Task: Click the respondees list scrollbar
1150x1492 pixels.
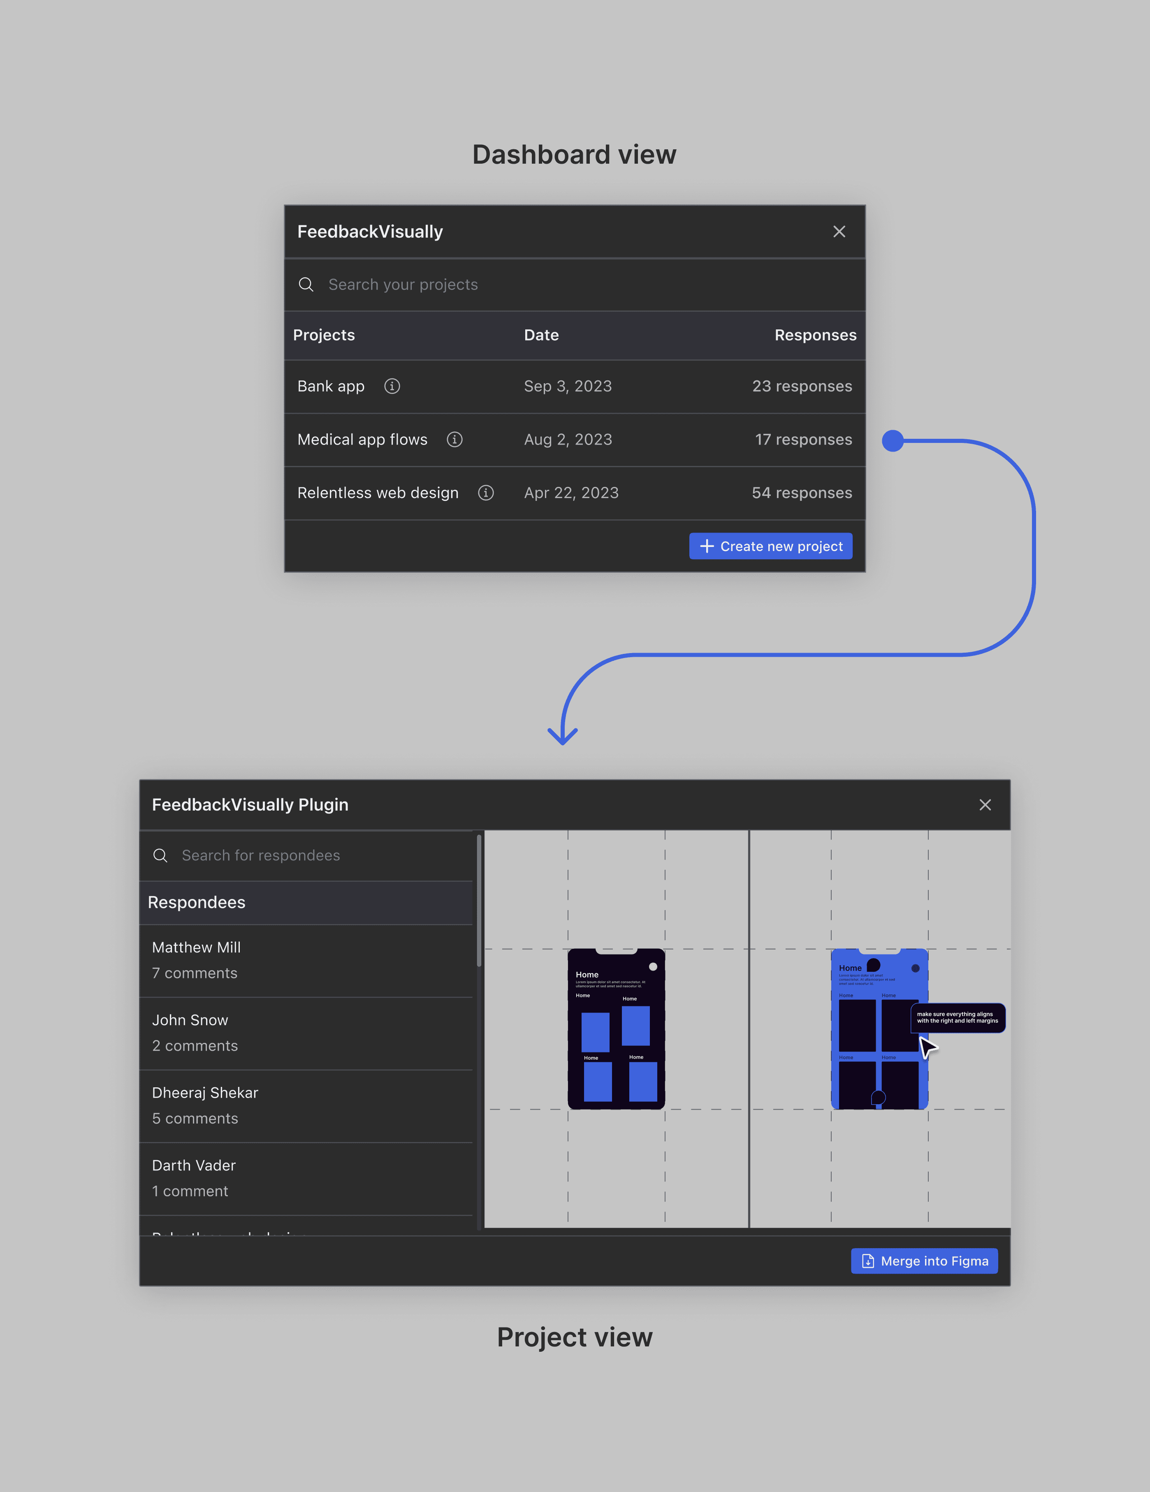Action: tap(479, 900)
